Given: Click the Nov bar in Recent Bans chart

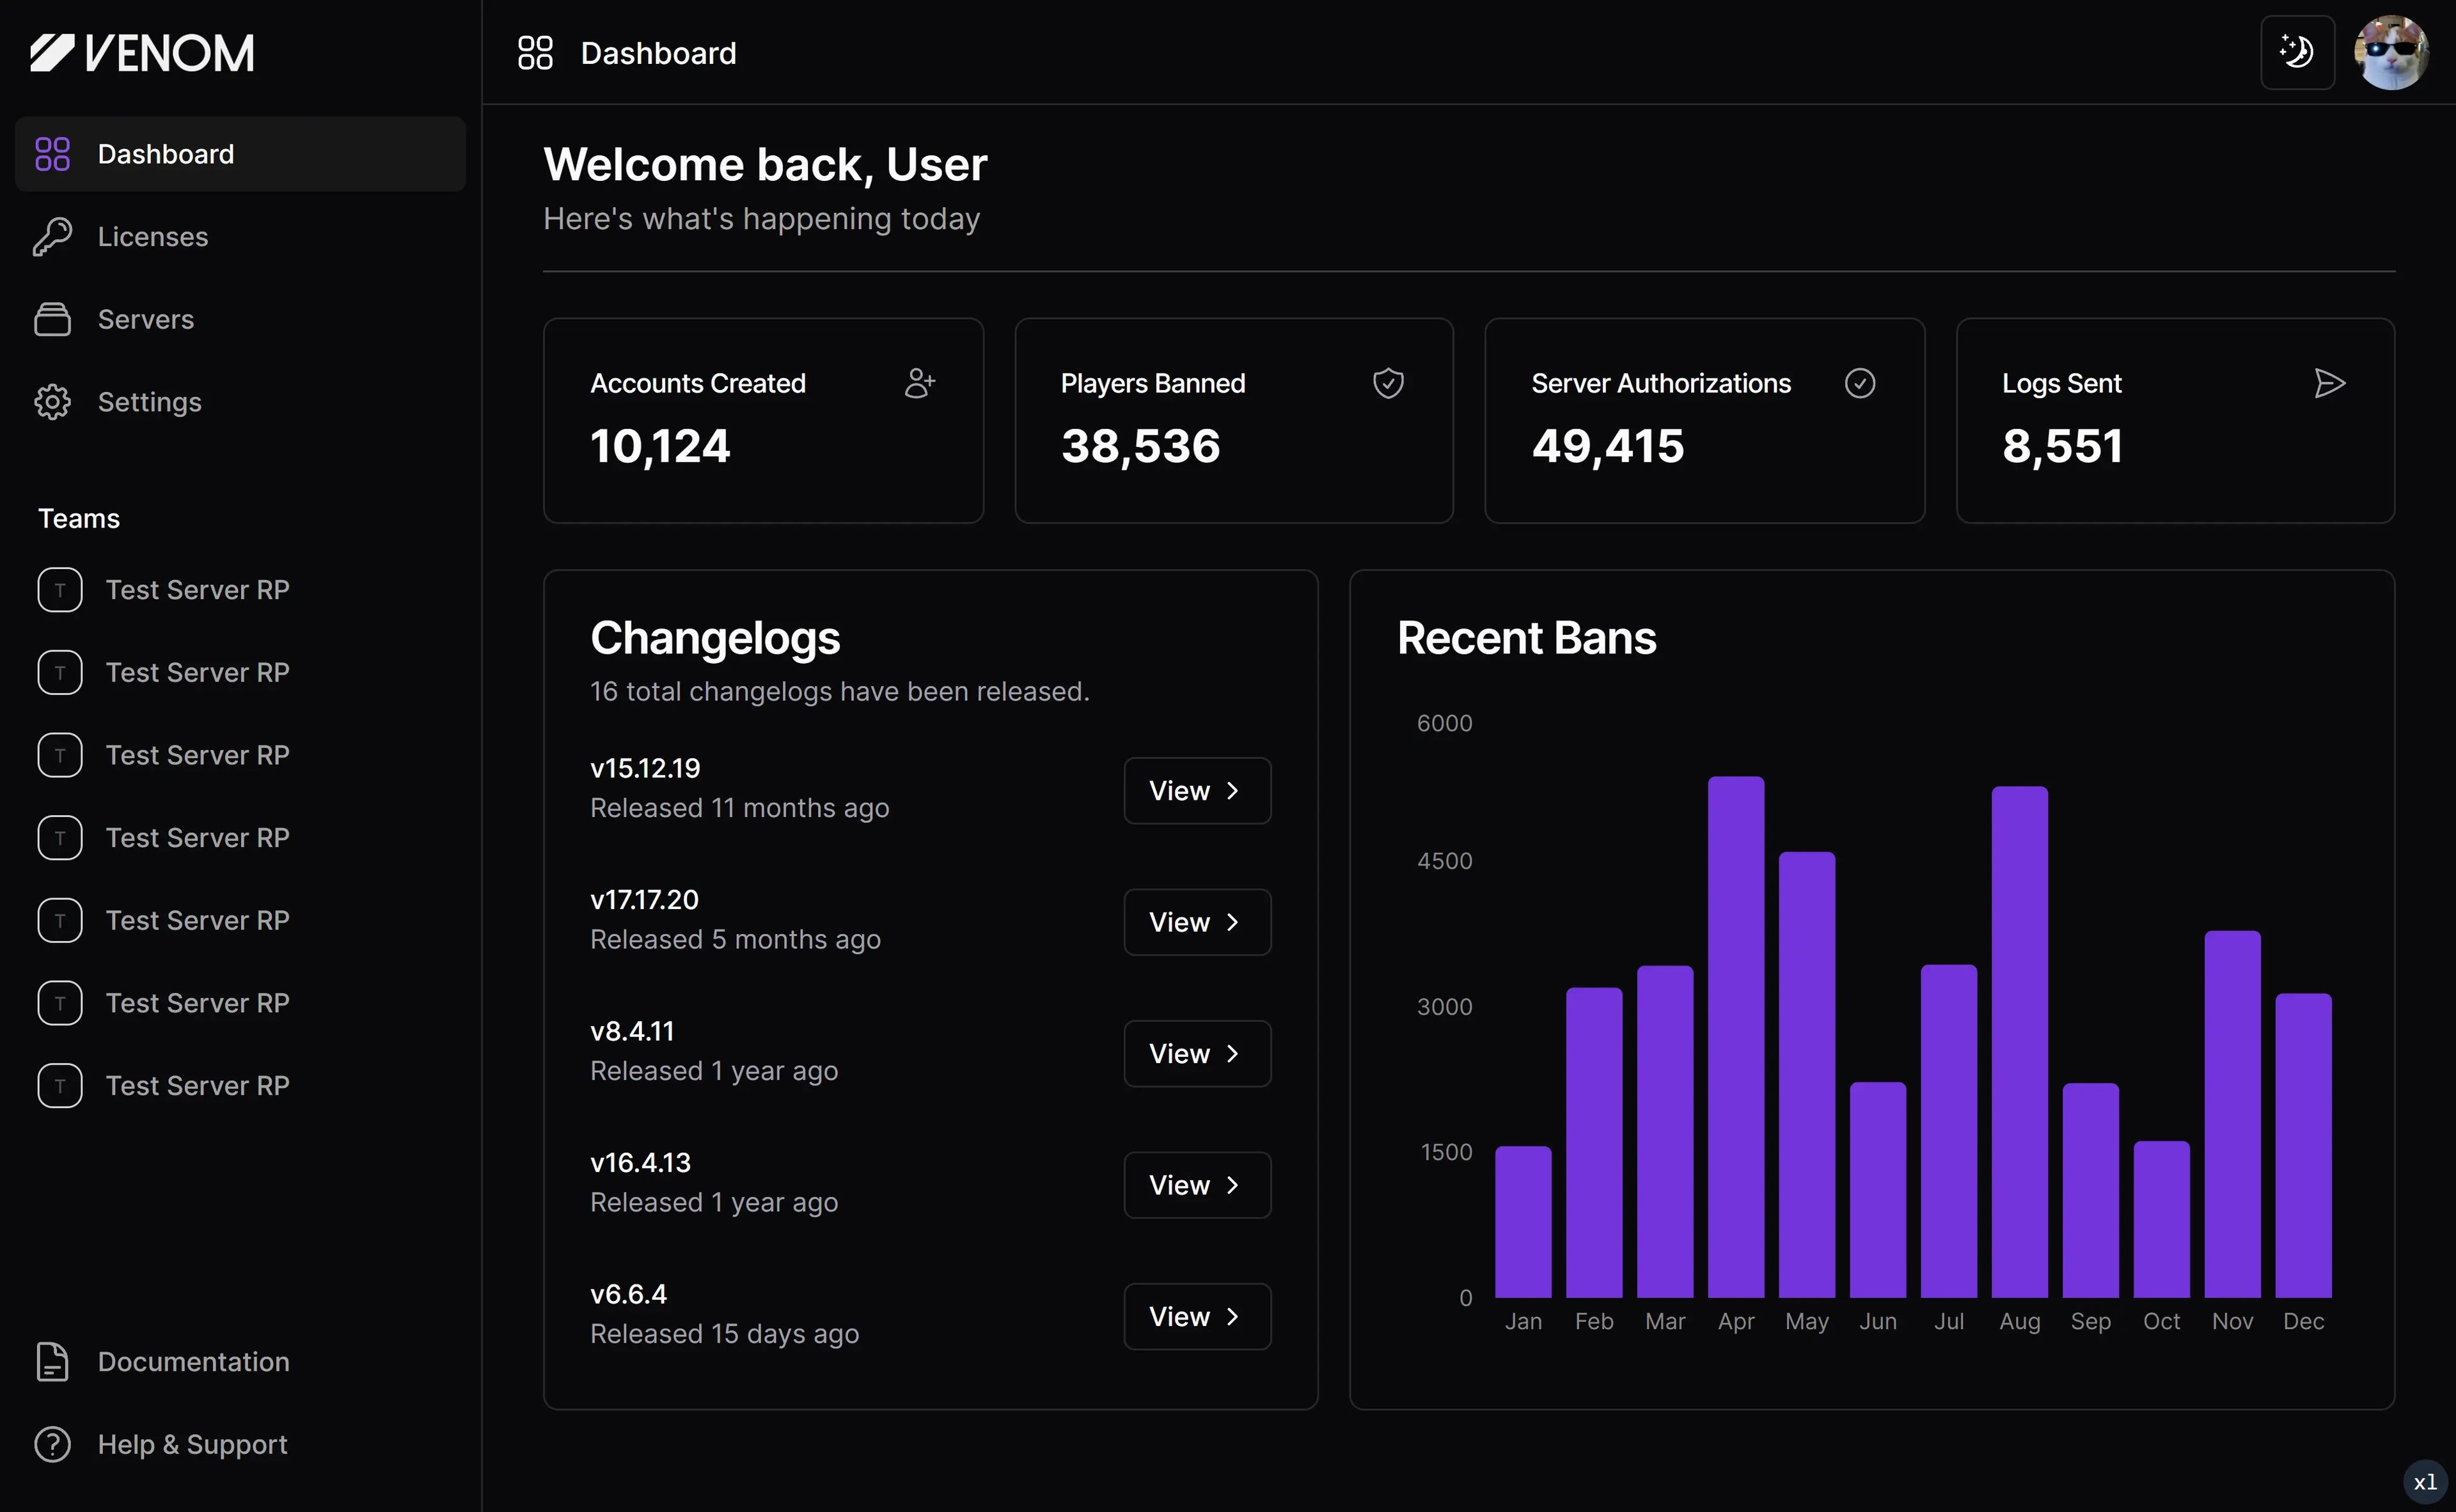Looking at the screenshot, I should tap(2232, 1114).
